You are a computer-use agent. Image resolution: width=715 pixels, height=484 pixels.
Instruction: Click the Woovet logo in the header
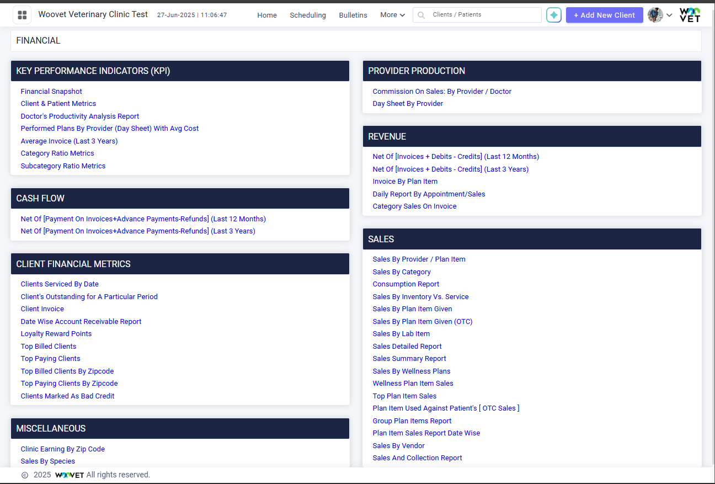coord(690,15)
